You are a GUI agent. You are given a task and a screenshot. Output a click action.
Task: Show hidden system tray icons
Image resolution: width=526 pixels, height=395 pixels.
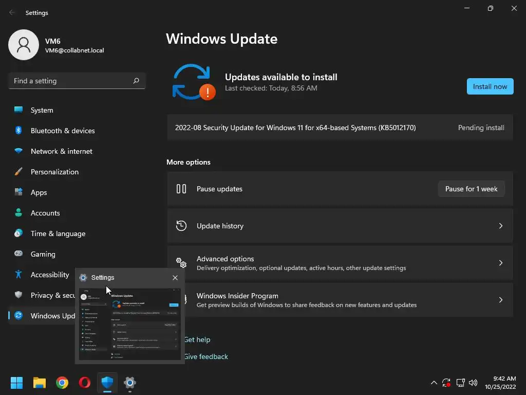pos(434,383)
